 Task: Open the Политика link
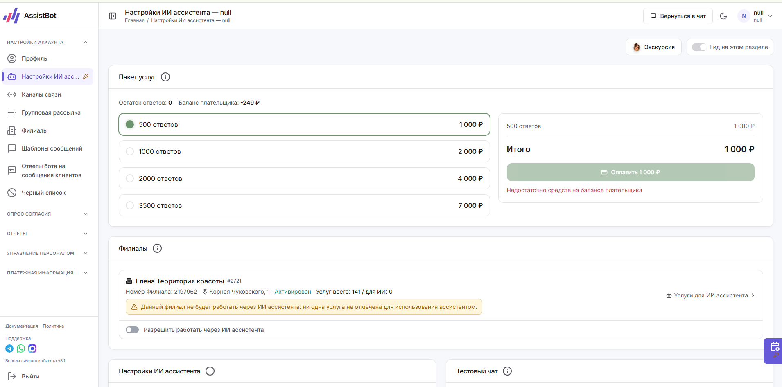coord(53,326)
